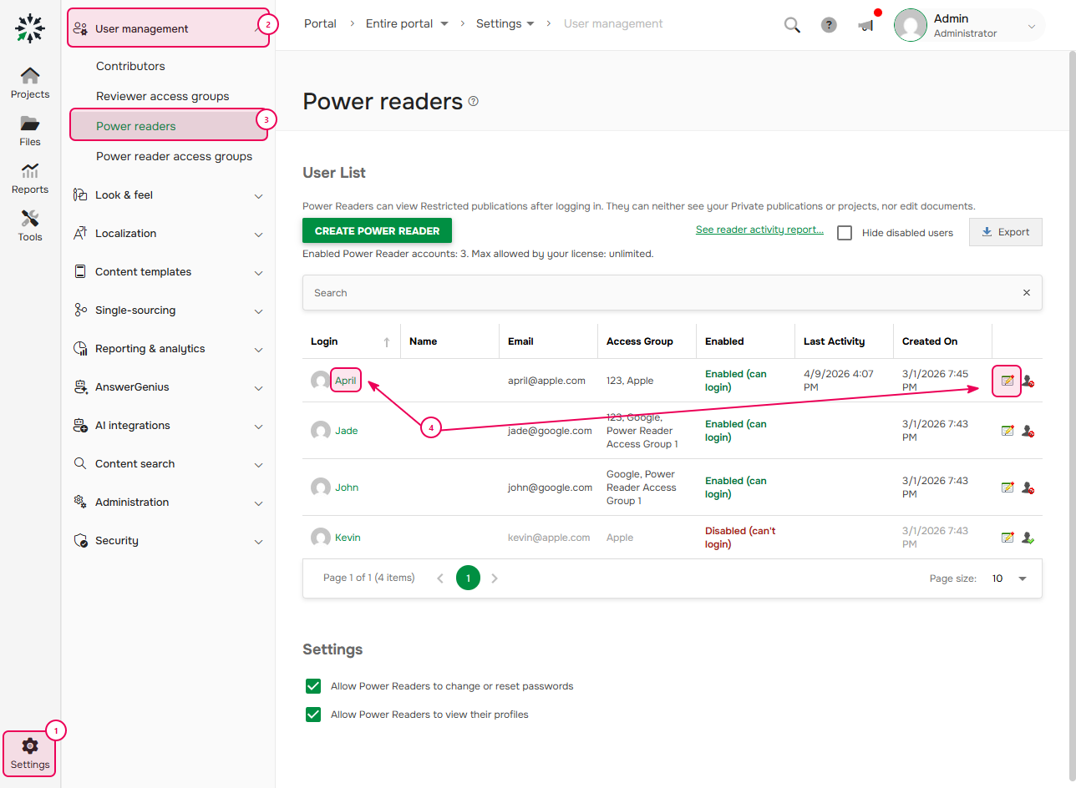Expand the Security section
The image size is (1076, 788).
point(169,541)
